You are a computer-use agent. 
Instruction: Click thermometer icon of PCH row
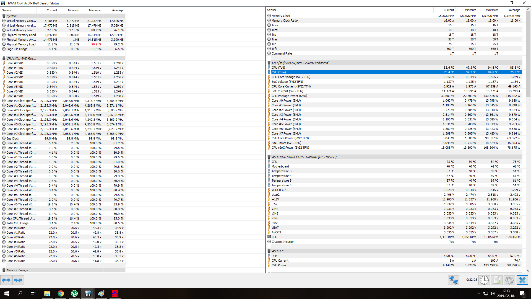(x=269, y=256)
